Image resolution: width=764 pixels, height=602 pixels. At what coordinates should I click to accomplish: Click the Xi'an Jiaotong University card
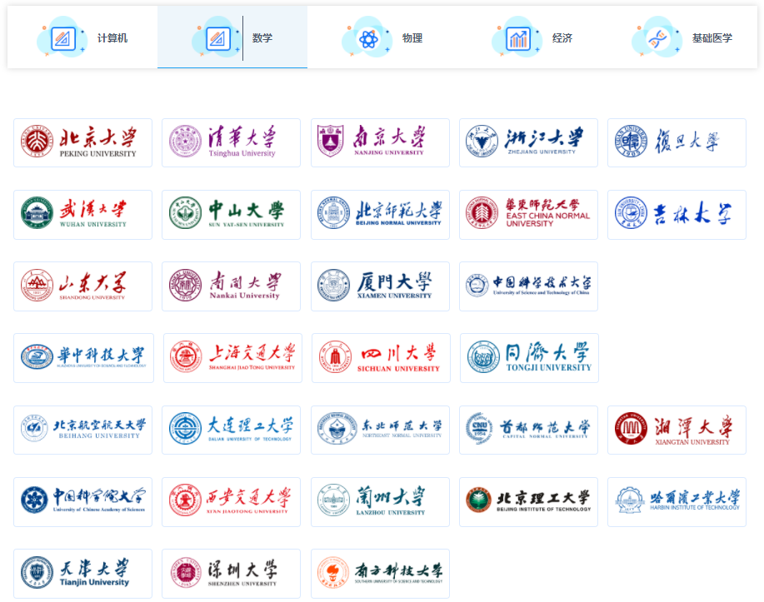pos(231,502)
